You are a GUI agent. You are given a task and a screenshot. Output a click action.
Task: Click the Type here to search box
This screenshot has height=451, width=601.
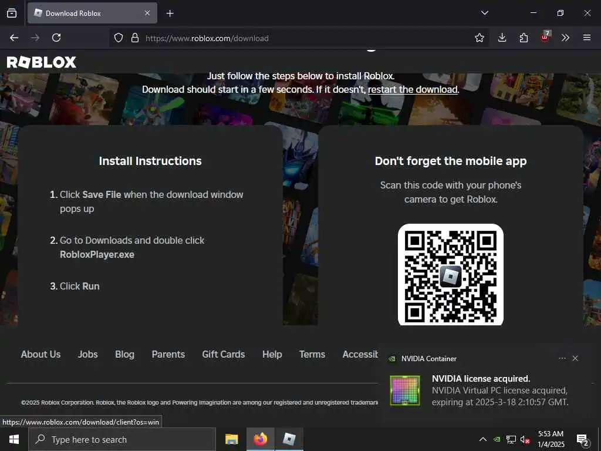122,439
